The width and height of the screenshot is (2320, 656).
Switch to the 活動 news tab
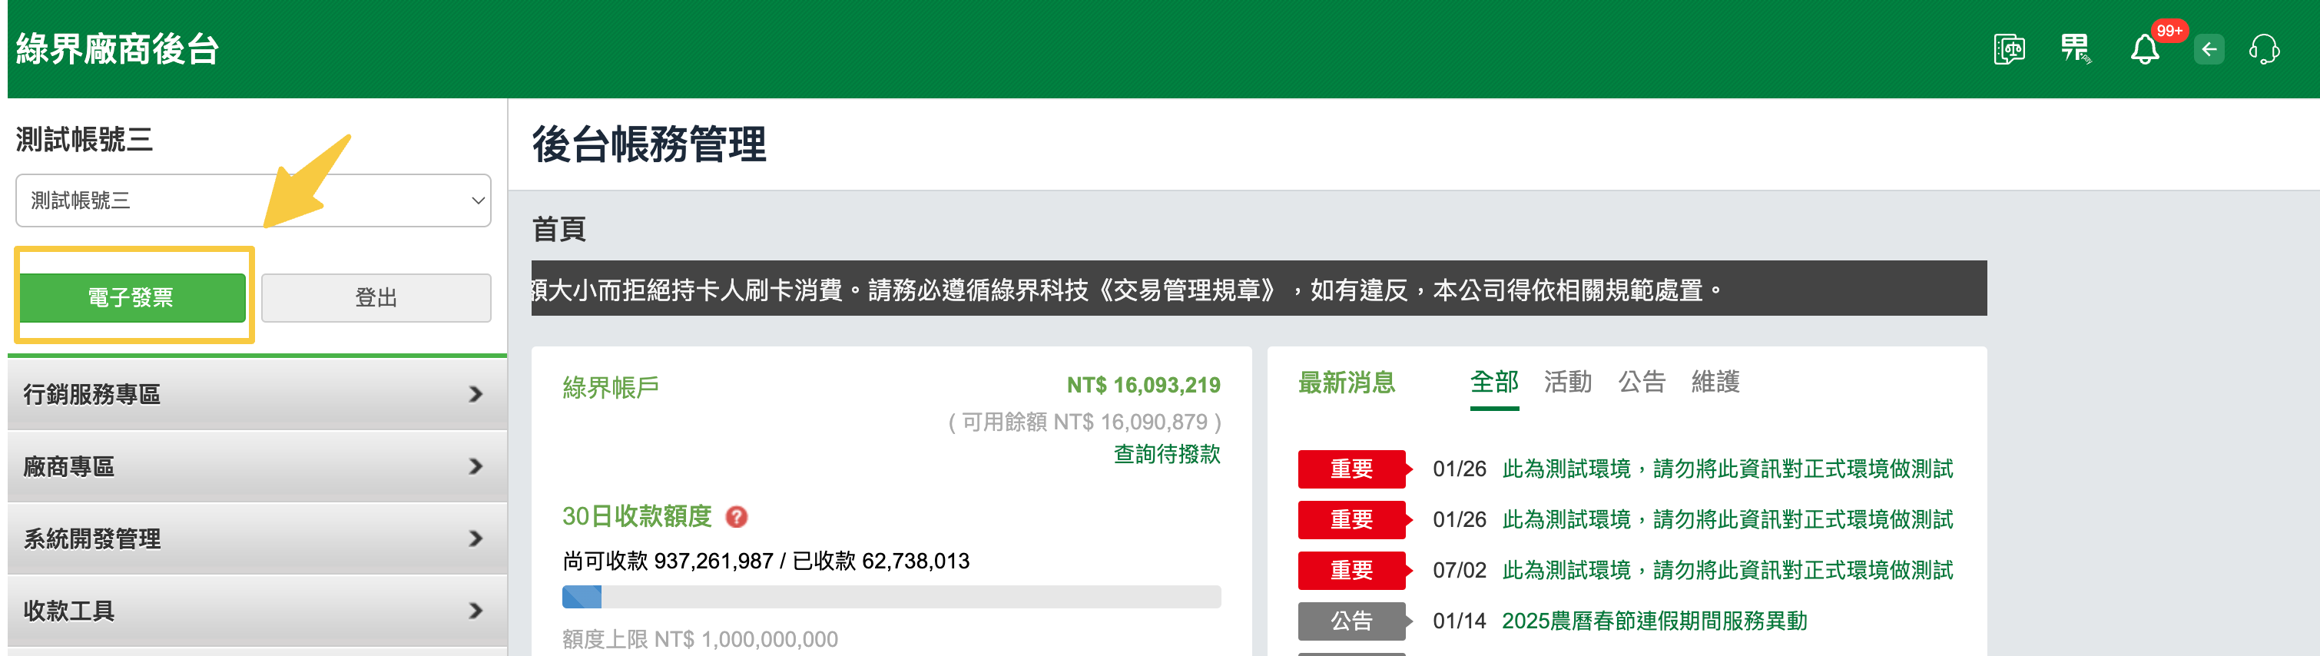tap(1568, 382)
